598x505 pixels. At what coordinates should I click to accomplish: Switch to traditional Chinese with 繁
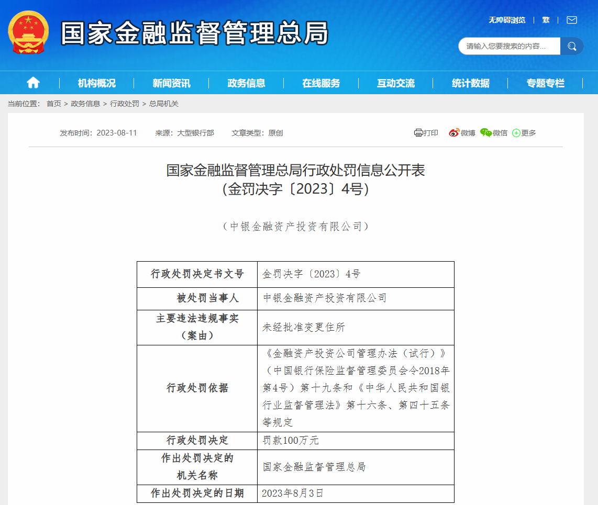coord(546,20)
